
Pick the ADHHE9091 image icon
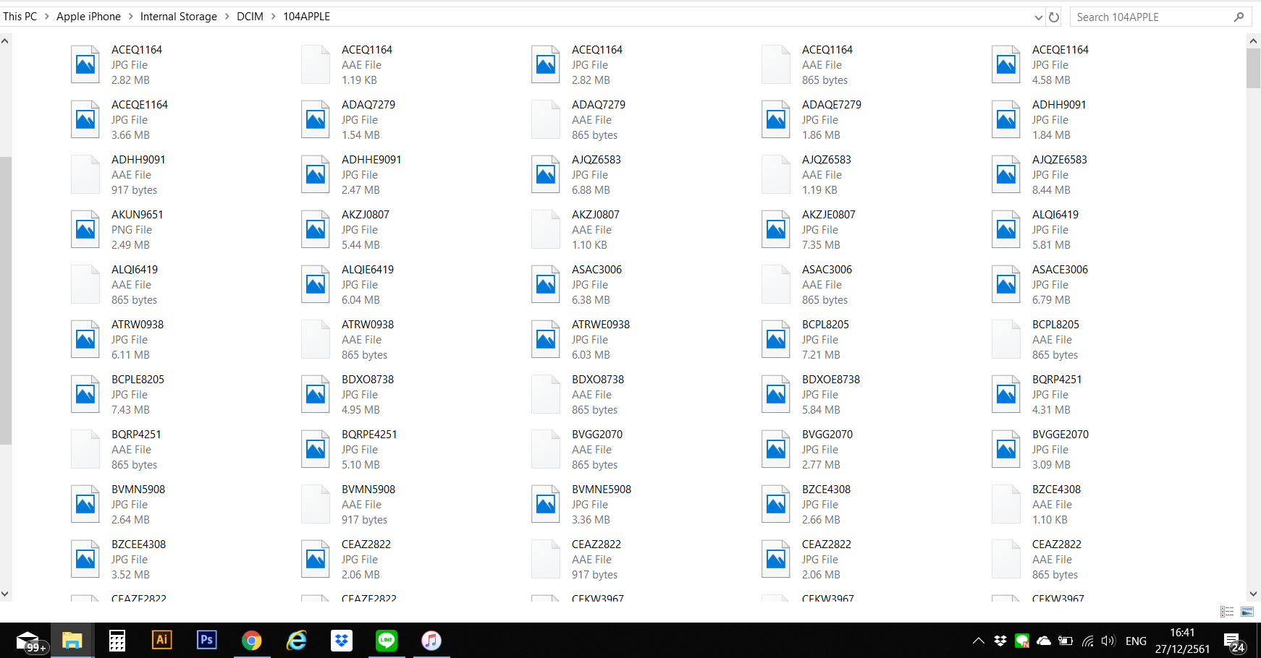point(316,174)
